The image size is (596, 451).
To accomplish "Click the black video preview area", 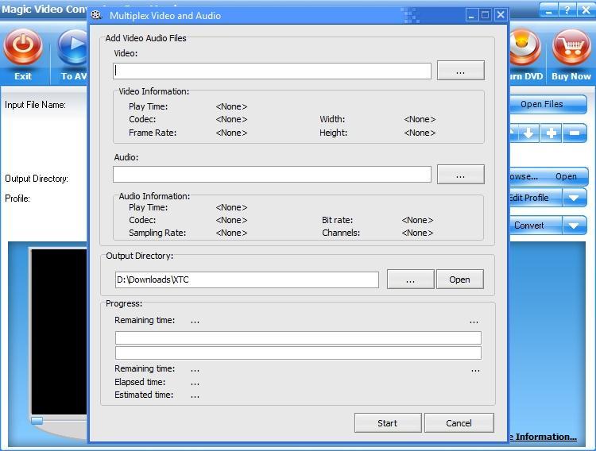I will [59, 331].
